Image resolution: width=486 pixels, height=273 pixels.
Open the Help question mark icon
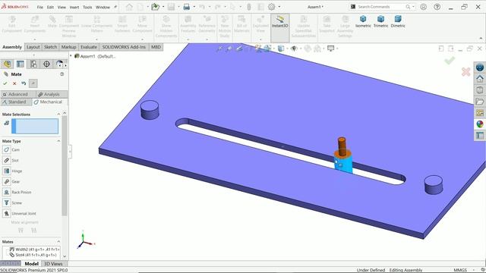(437, 7)
